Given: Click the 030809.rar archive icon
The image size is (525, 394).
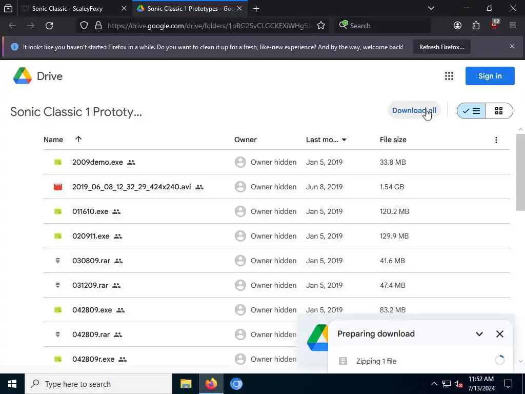Looking at the screenshot, I should tap(57, 261).
